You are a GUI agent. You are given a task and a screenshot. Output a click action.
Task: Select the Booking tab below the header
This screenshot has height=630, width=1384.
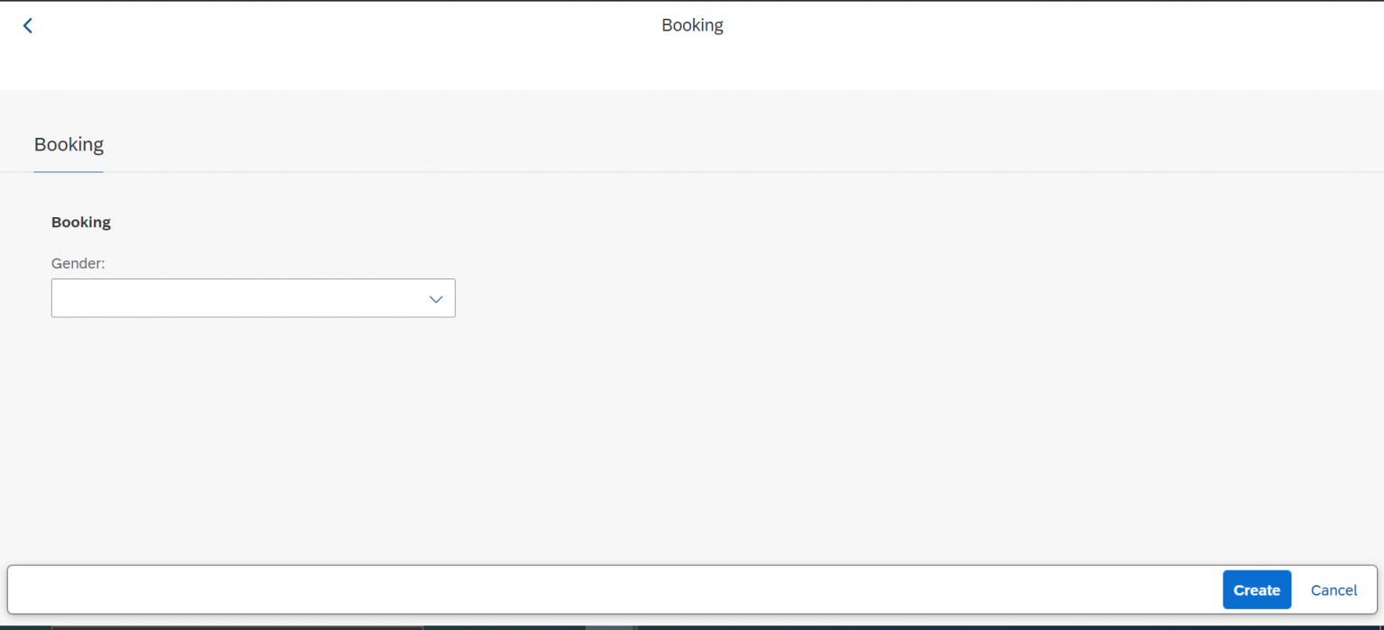(68, 144)
